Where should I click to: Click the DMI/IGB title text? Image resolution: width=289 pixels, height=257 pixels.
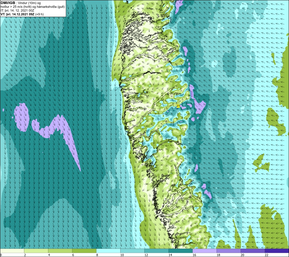(x=8, y=3)
